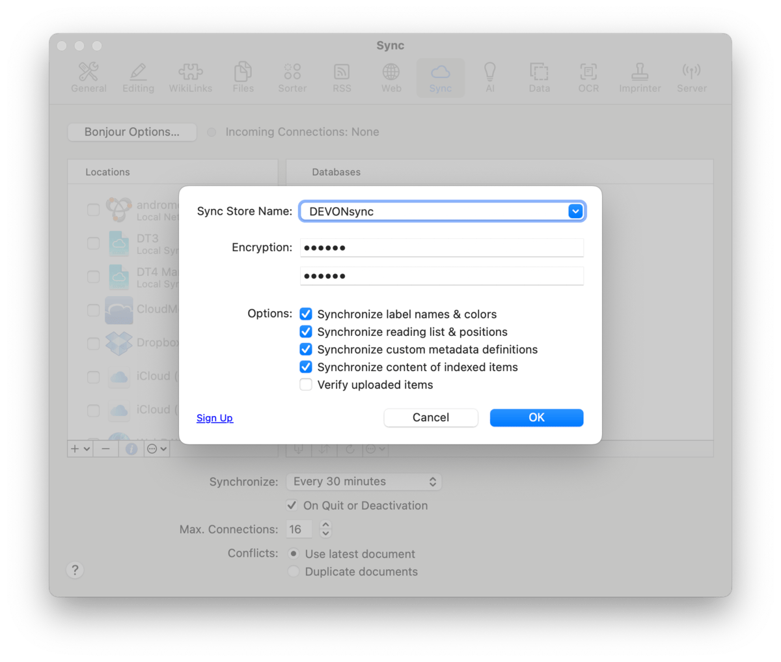Click the Sorter toolbar icon
The width and height of the screenshot is (781, 662).
[292, 77]
